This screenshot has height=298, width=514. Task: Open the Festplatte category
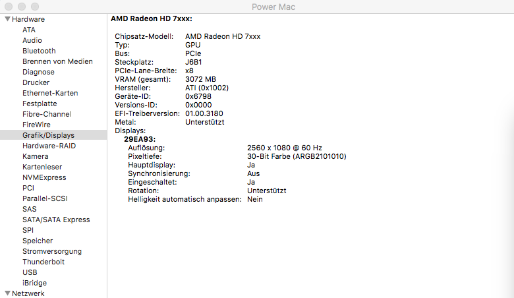tap(40, 104)
